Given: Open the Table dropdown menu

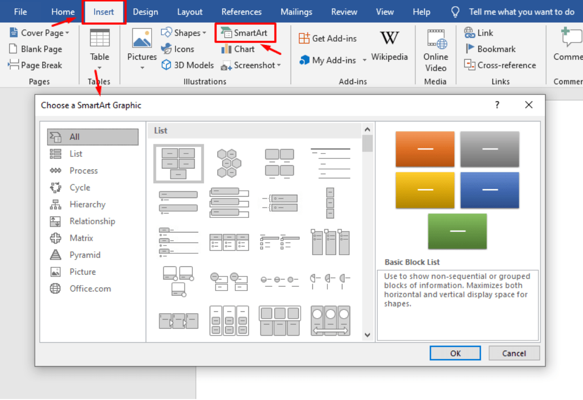Looking at the screenshot, I should [x=100, y=68].
